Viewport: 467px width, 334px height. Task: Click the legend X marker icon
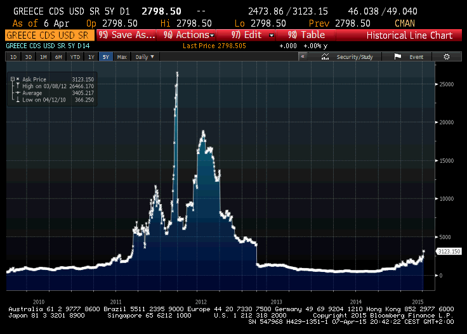18,79
